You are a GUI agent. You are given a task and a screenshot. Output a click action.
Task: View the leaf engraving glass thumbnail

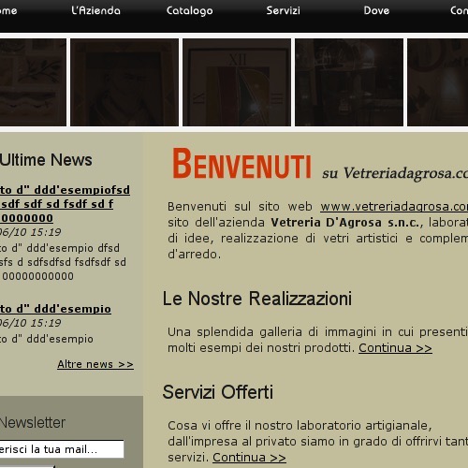click(x=33, y=82)
